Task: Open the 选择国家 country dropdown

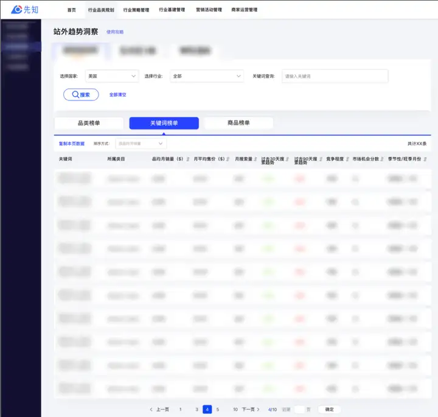Action: click(x=112, y=76)
